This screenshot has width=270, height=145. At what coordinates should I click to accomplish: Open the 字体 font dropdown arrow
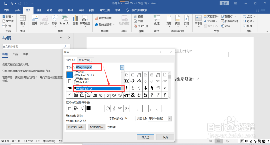click(x=122, y=68)
